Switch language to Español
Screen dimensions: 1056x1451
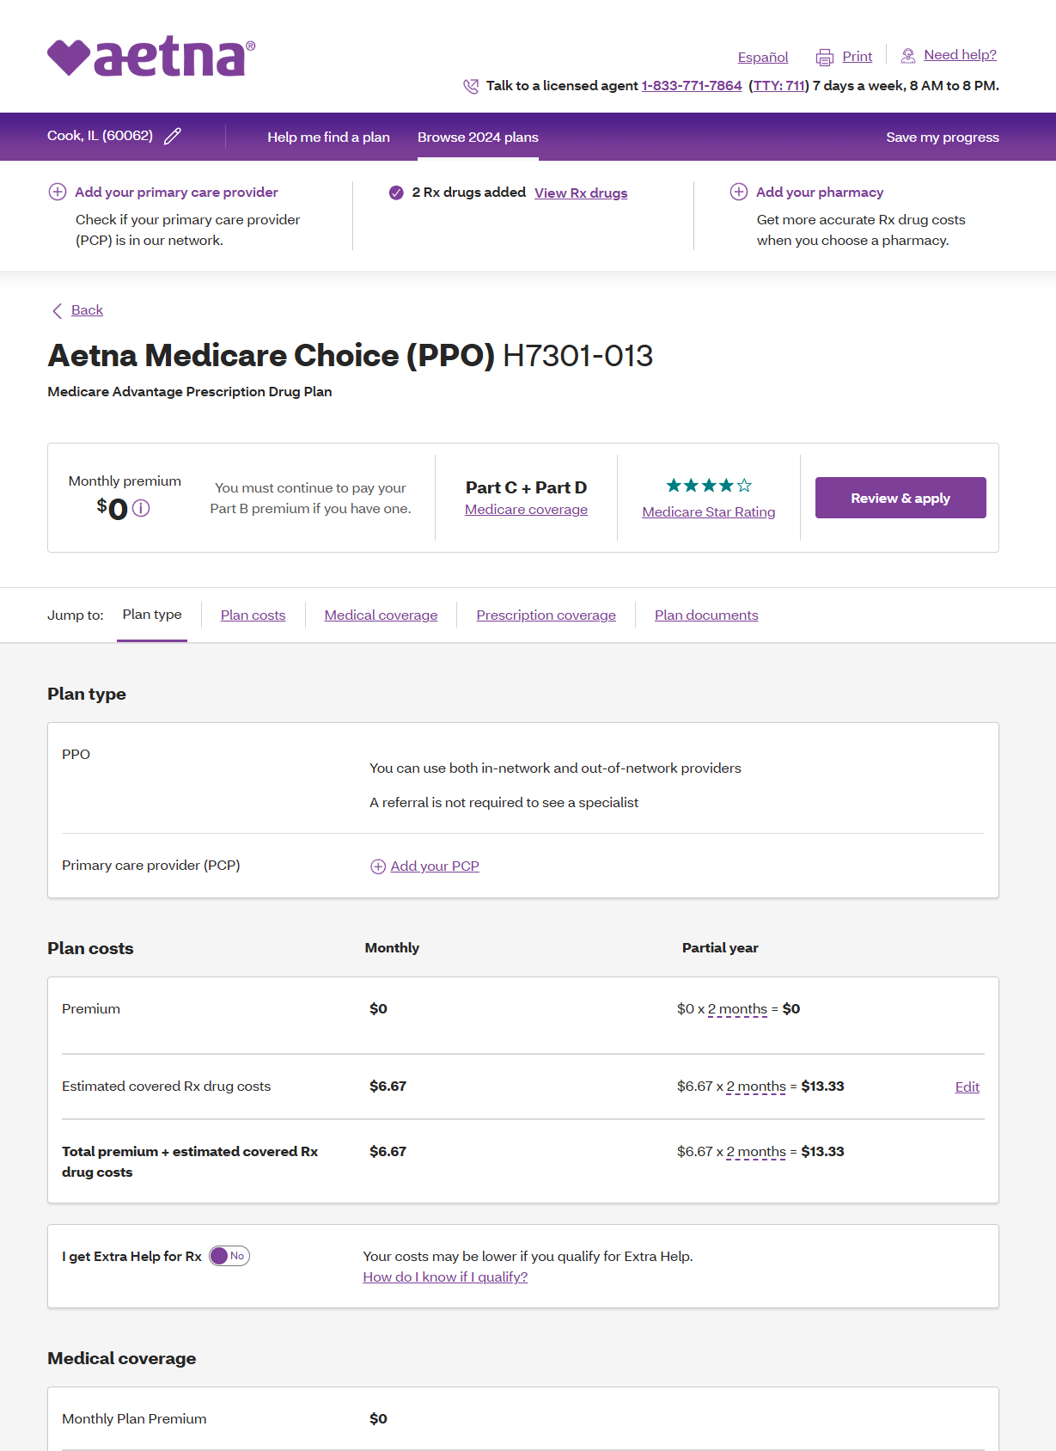[763, 58]
